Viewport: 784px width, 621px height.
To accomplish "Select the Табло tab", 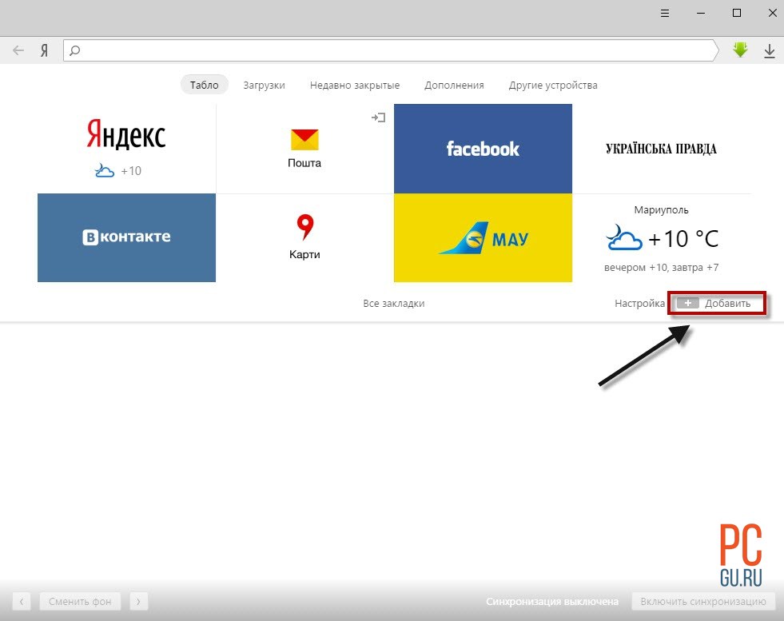I will (x=204, y=85).
